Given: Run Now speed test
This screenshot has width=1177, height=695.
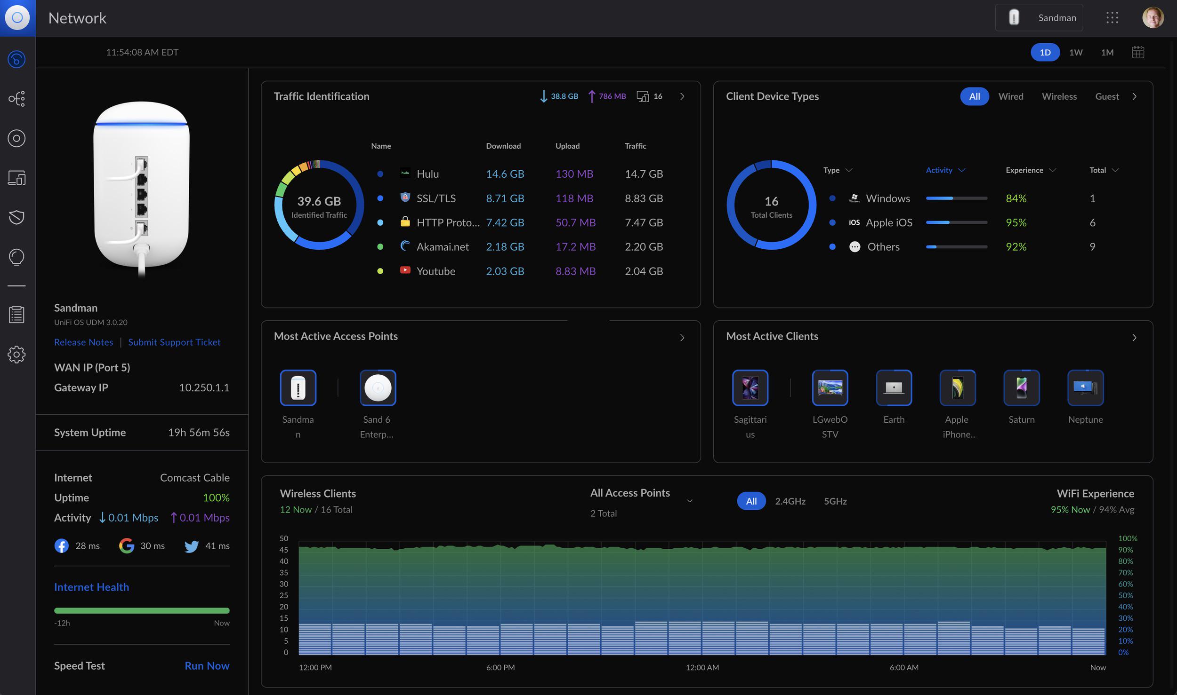Looking at the screenshot, I should click(x=207, y=666).
